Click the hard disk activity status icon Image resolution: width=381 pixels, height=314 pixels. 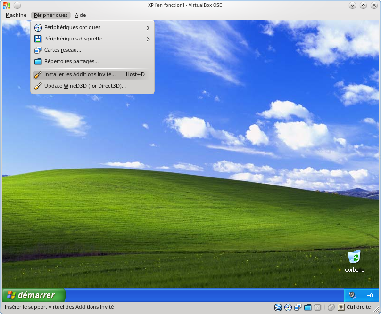278,307
